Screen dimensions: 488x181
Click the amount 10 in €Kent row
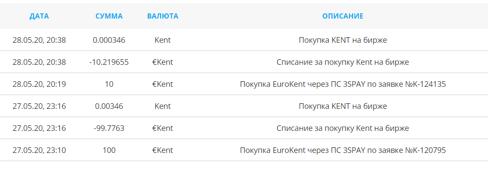click(109, 84)
